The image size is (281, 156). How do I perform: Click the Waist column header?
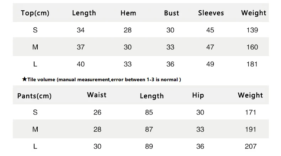[97, 95]
